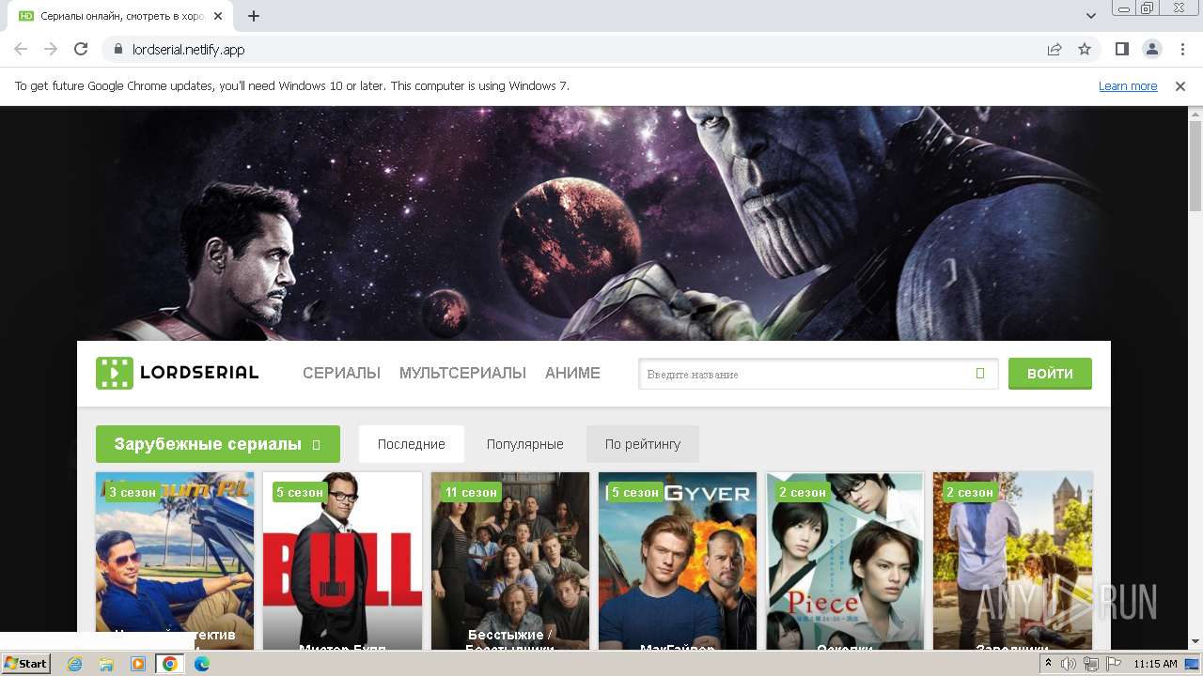Click the system clock showing 11:15 AM

pos(1155,664)
